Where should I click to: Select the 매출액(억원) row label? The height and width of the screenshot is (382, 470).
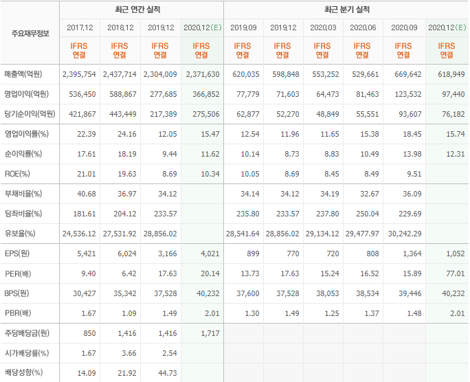tap(23, 74)
